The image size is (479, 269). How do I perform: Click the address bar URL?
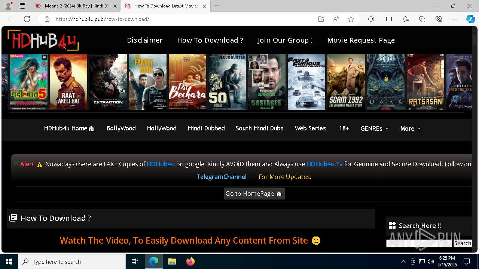coord(103,19)
